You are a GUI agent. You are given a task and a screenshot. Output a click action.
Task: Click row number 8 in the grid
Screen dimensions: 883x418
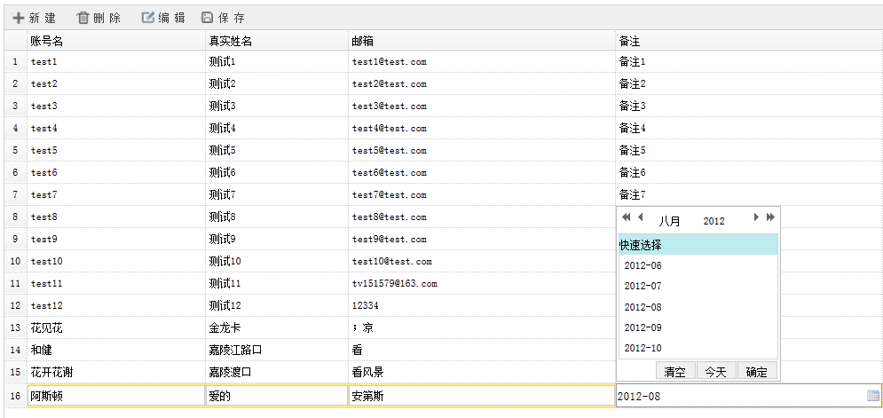[x=15, y=217]
